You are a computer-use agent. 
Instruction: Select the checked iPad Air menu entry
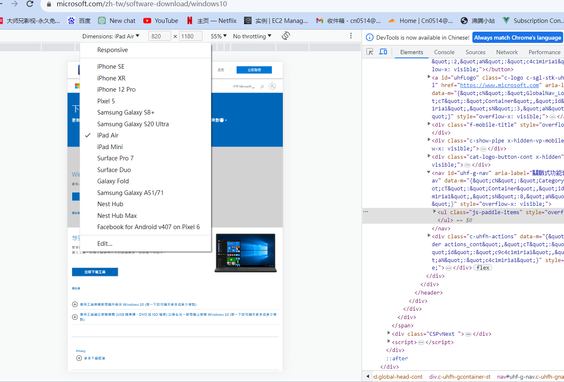[145, 135]
